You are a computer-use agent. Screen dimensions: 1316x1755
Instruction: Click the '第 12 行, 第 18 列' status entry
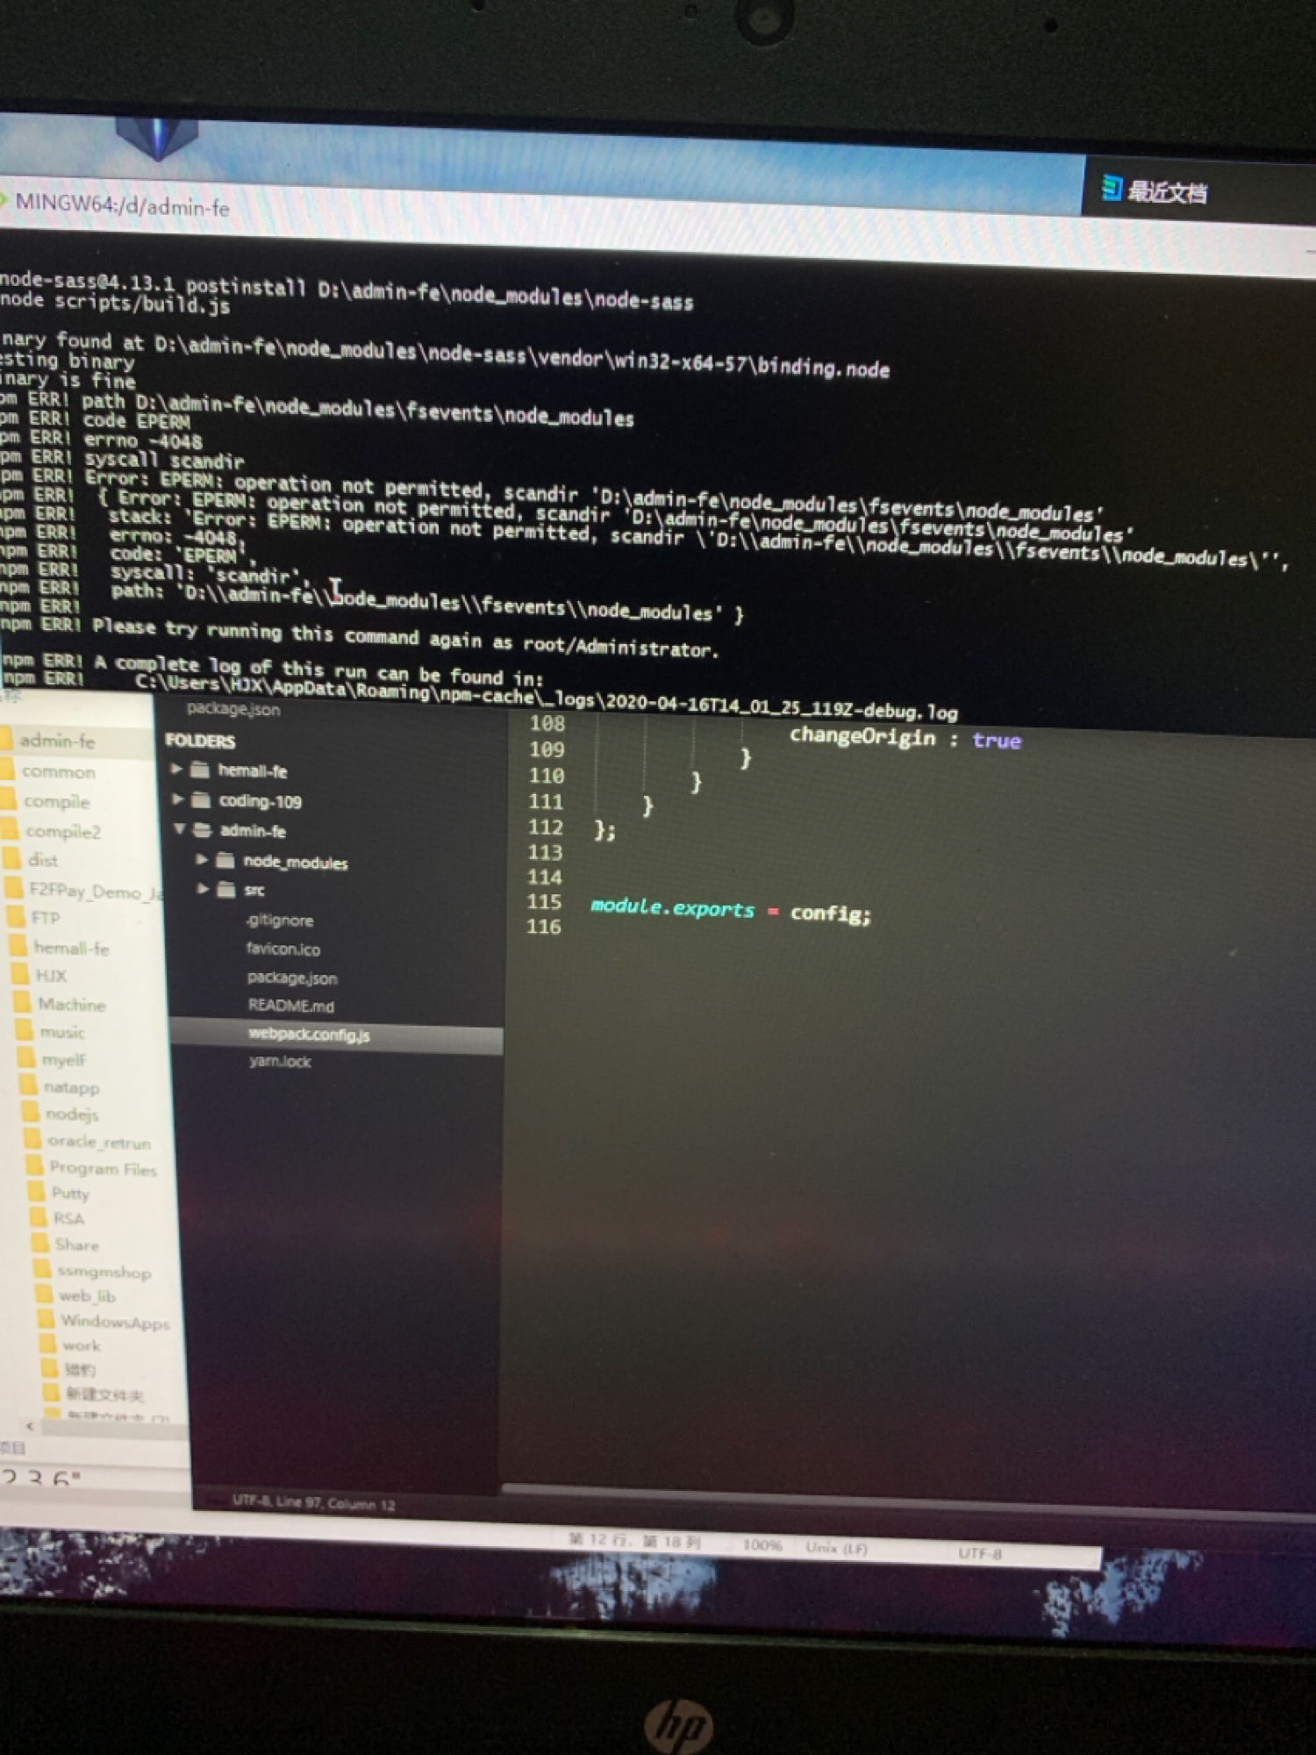[x=633, y=1540]
